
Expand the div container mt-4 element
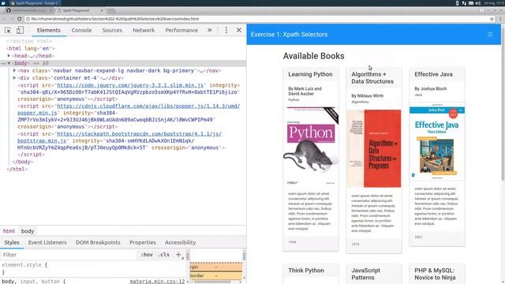coord(14,78)
